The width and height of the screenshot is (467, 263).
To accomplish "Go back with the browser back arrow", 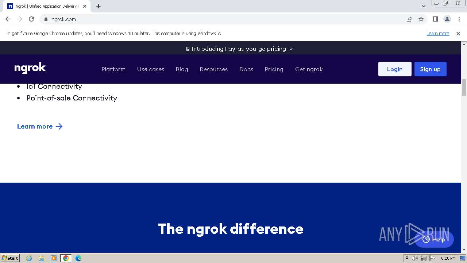I will tap(8, 19).
